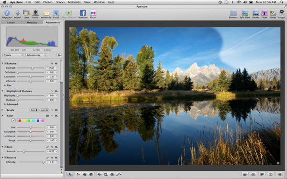Switch to Split View

[245, 14]
